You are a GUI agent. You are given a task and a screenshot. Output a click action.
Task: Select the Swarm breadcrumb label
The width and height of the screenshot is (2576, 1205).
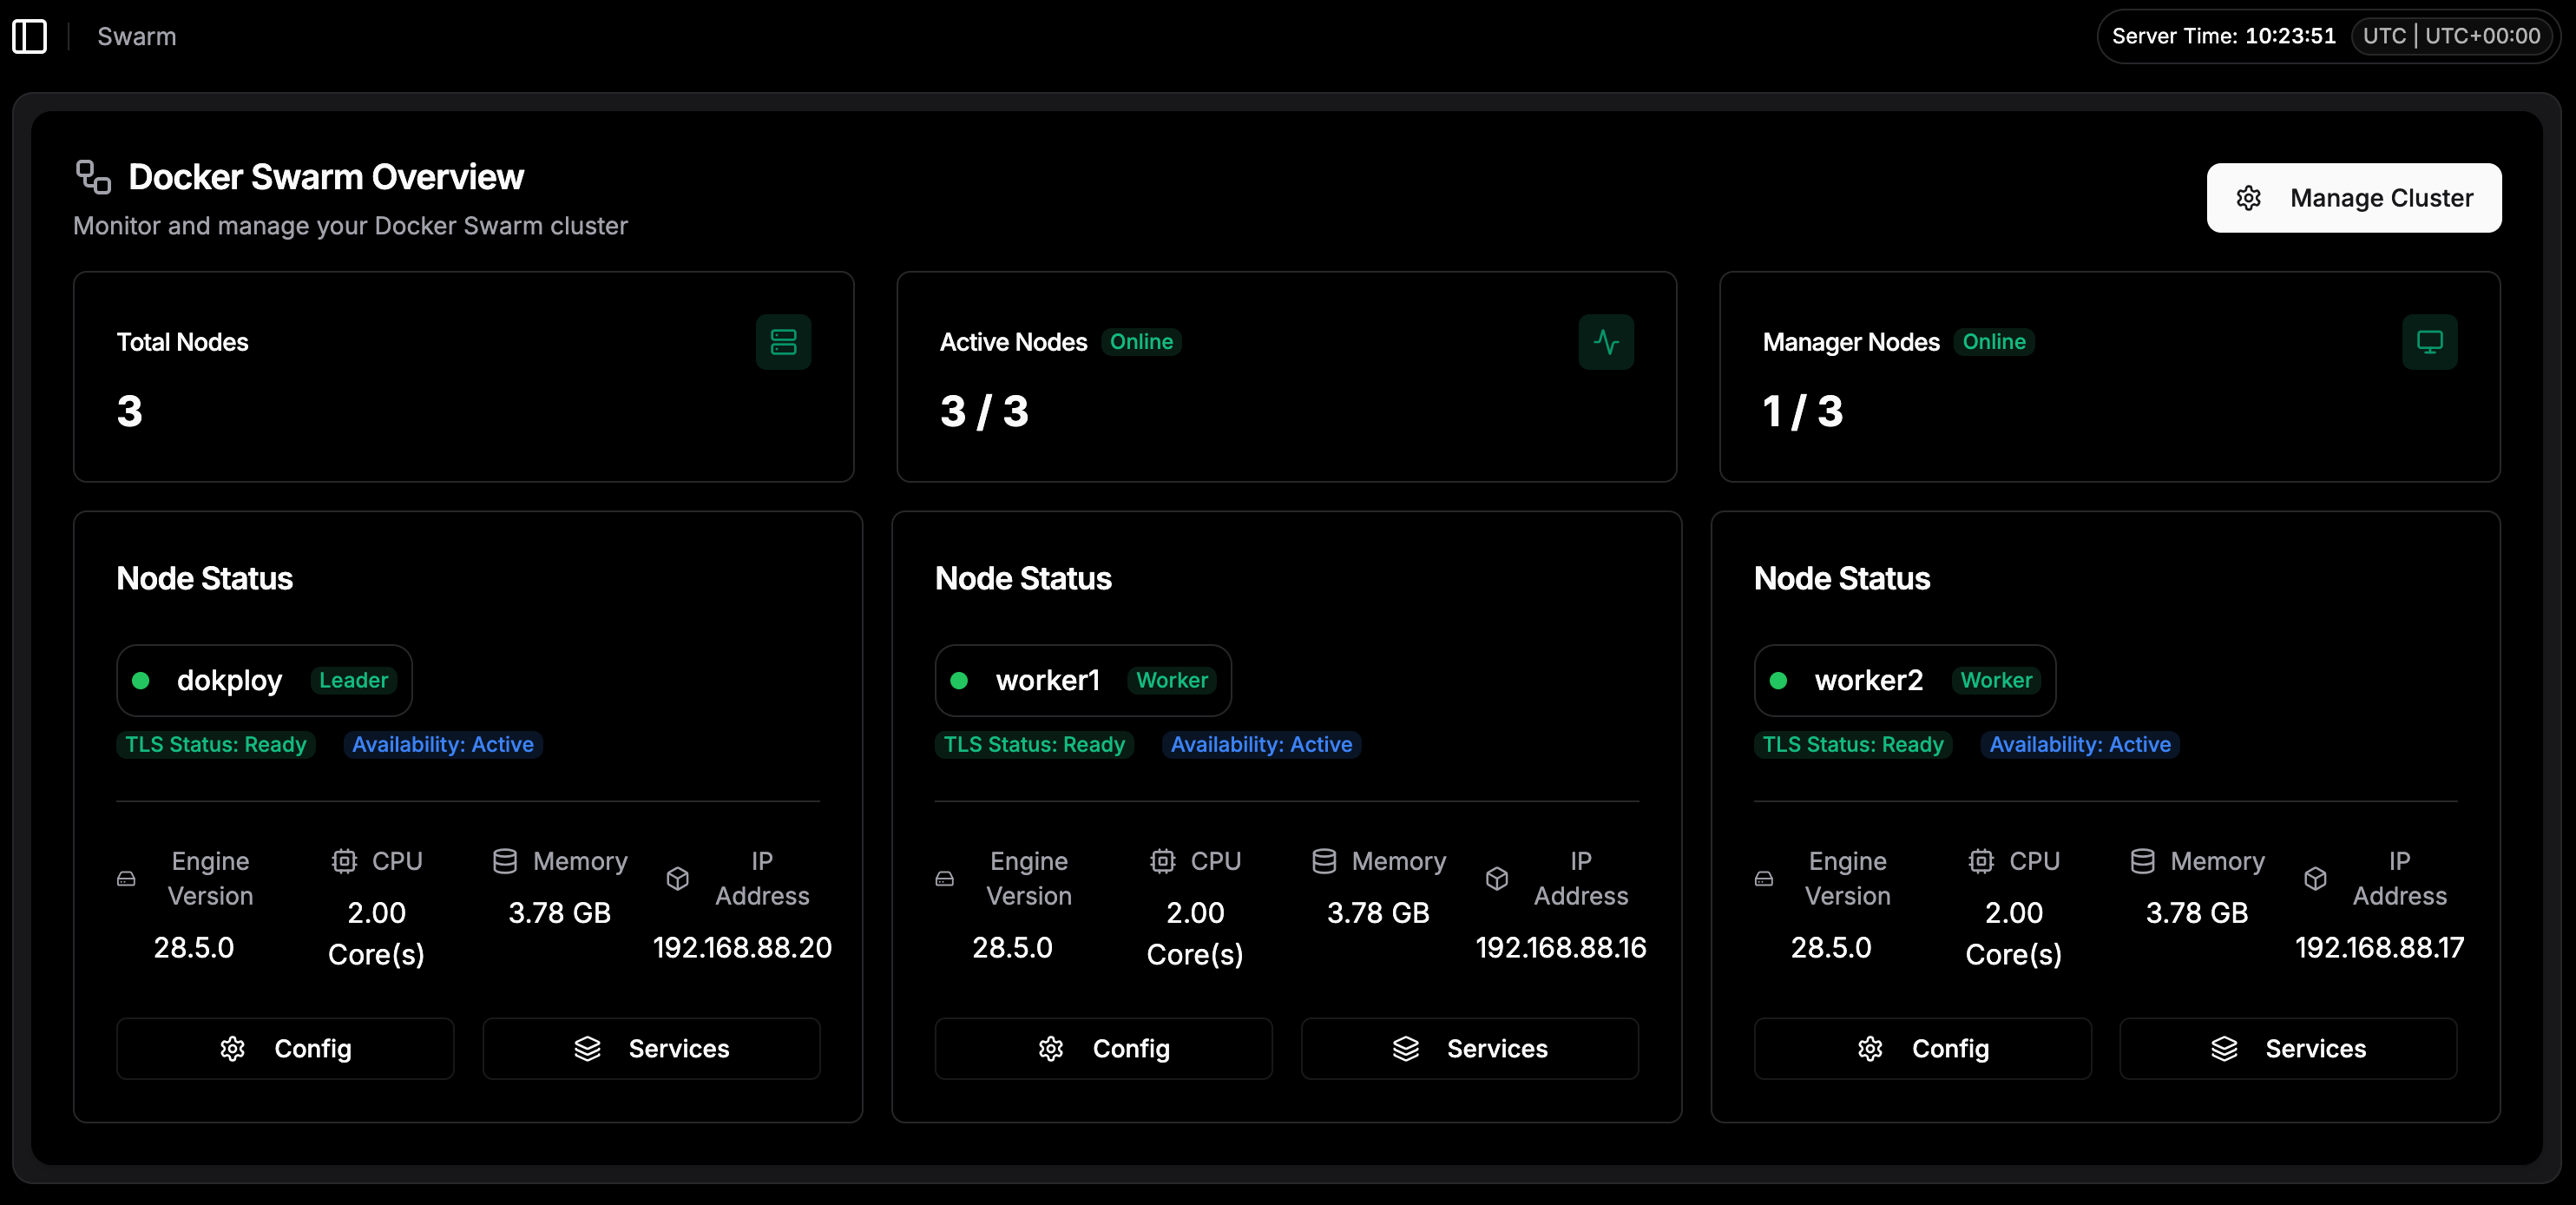tap(137, 36)
